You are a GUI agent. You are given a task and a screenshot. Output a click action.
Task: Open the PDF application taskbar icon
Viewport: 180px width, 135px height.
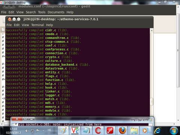click(110, 130)
